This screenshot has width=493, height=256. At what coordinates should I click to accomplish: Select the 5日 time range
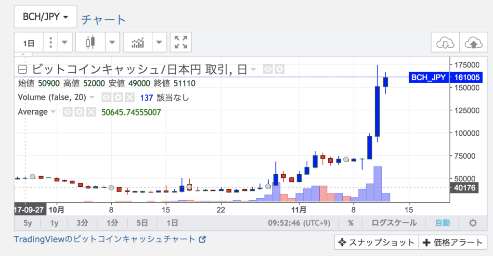[142, 223]
